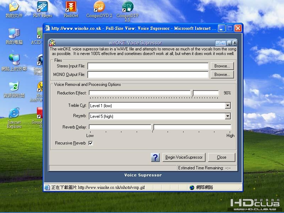The height and width of the screenshot is (213, 284).
Task: Click the Close button in winOKE dialog
Action: click(222, 157)
